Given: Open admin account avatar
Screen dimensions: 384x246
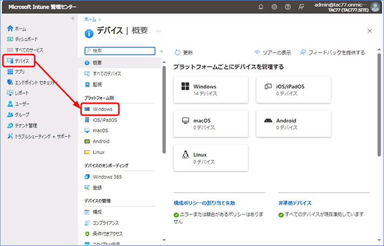Looking at the screenshot, I should pos(375,7).
